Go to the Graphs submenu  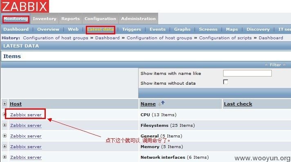182,29
